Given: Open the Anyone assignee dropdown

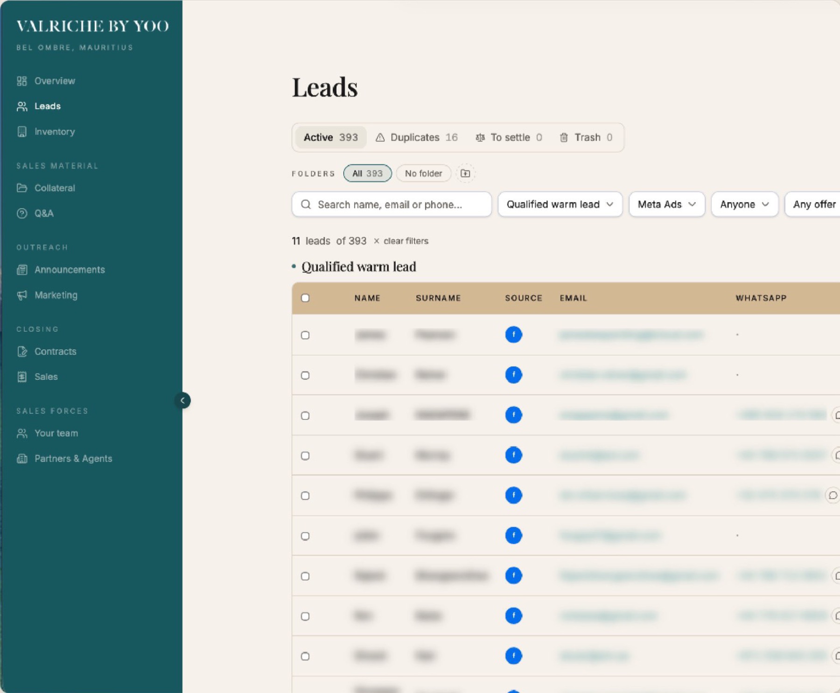Looking at the screenshot, I should 744,204.
